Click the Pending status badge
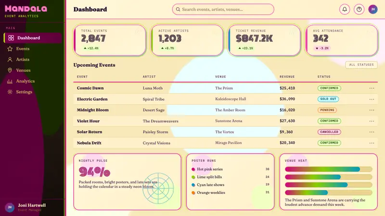 327,110
